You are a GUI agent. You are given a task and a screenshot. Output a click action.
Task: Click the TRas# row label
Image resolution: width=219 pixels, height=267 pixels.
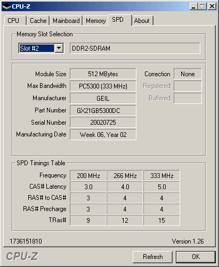click(58, 220)
